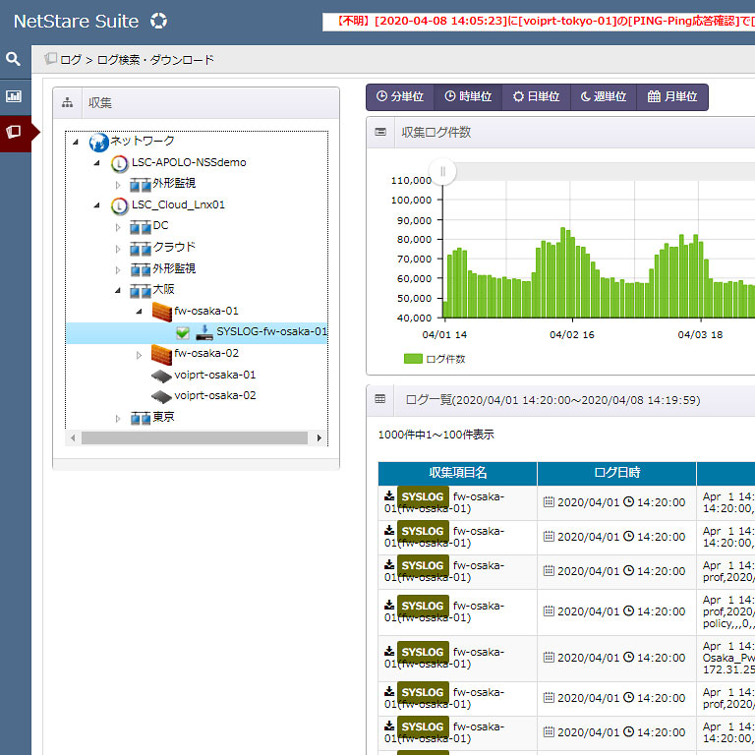Image resolution: width=755 pixels, height=755 pixels.
Task: Click the tree horizontal scrollbar thumb
Action: point(195,437)
